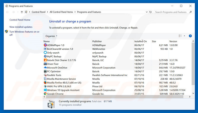198x113 pixels.
Task: Navigate to Control Panel breadcrumb
Action: tap(39, 12)
